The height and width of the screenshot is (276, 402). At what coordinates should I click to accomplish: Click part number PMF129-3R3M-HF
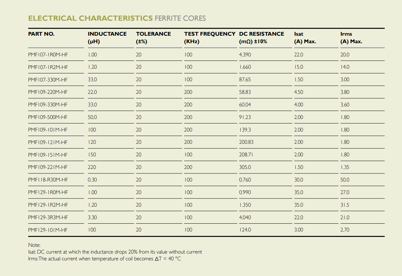[48, 218]
